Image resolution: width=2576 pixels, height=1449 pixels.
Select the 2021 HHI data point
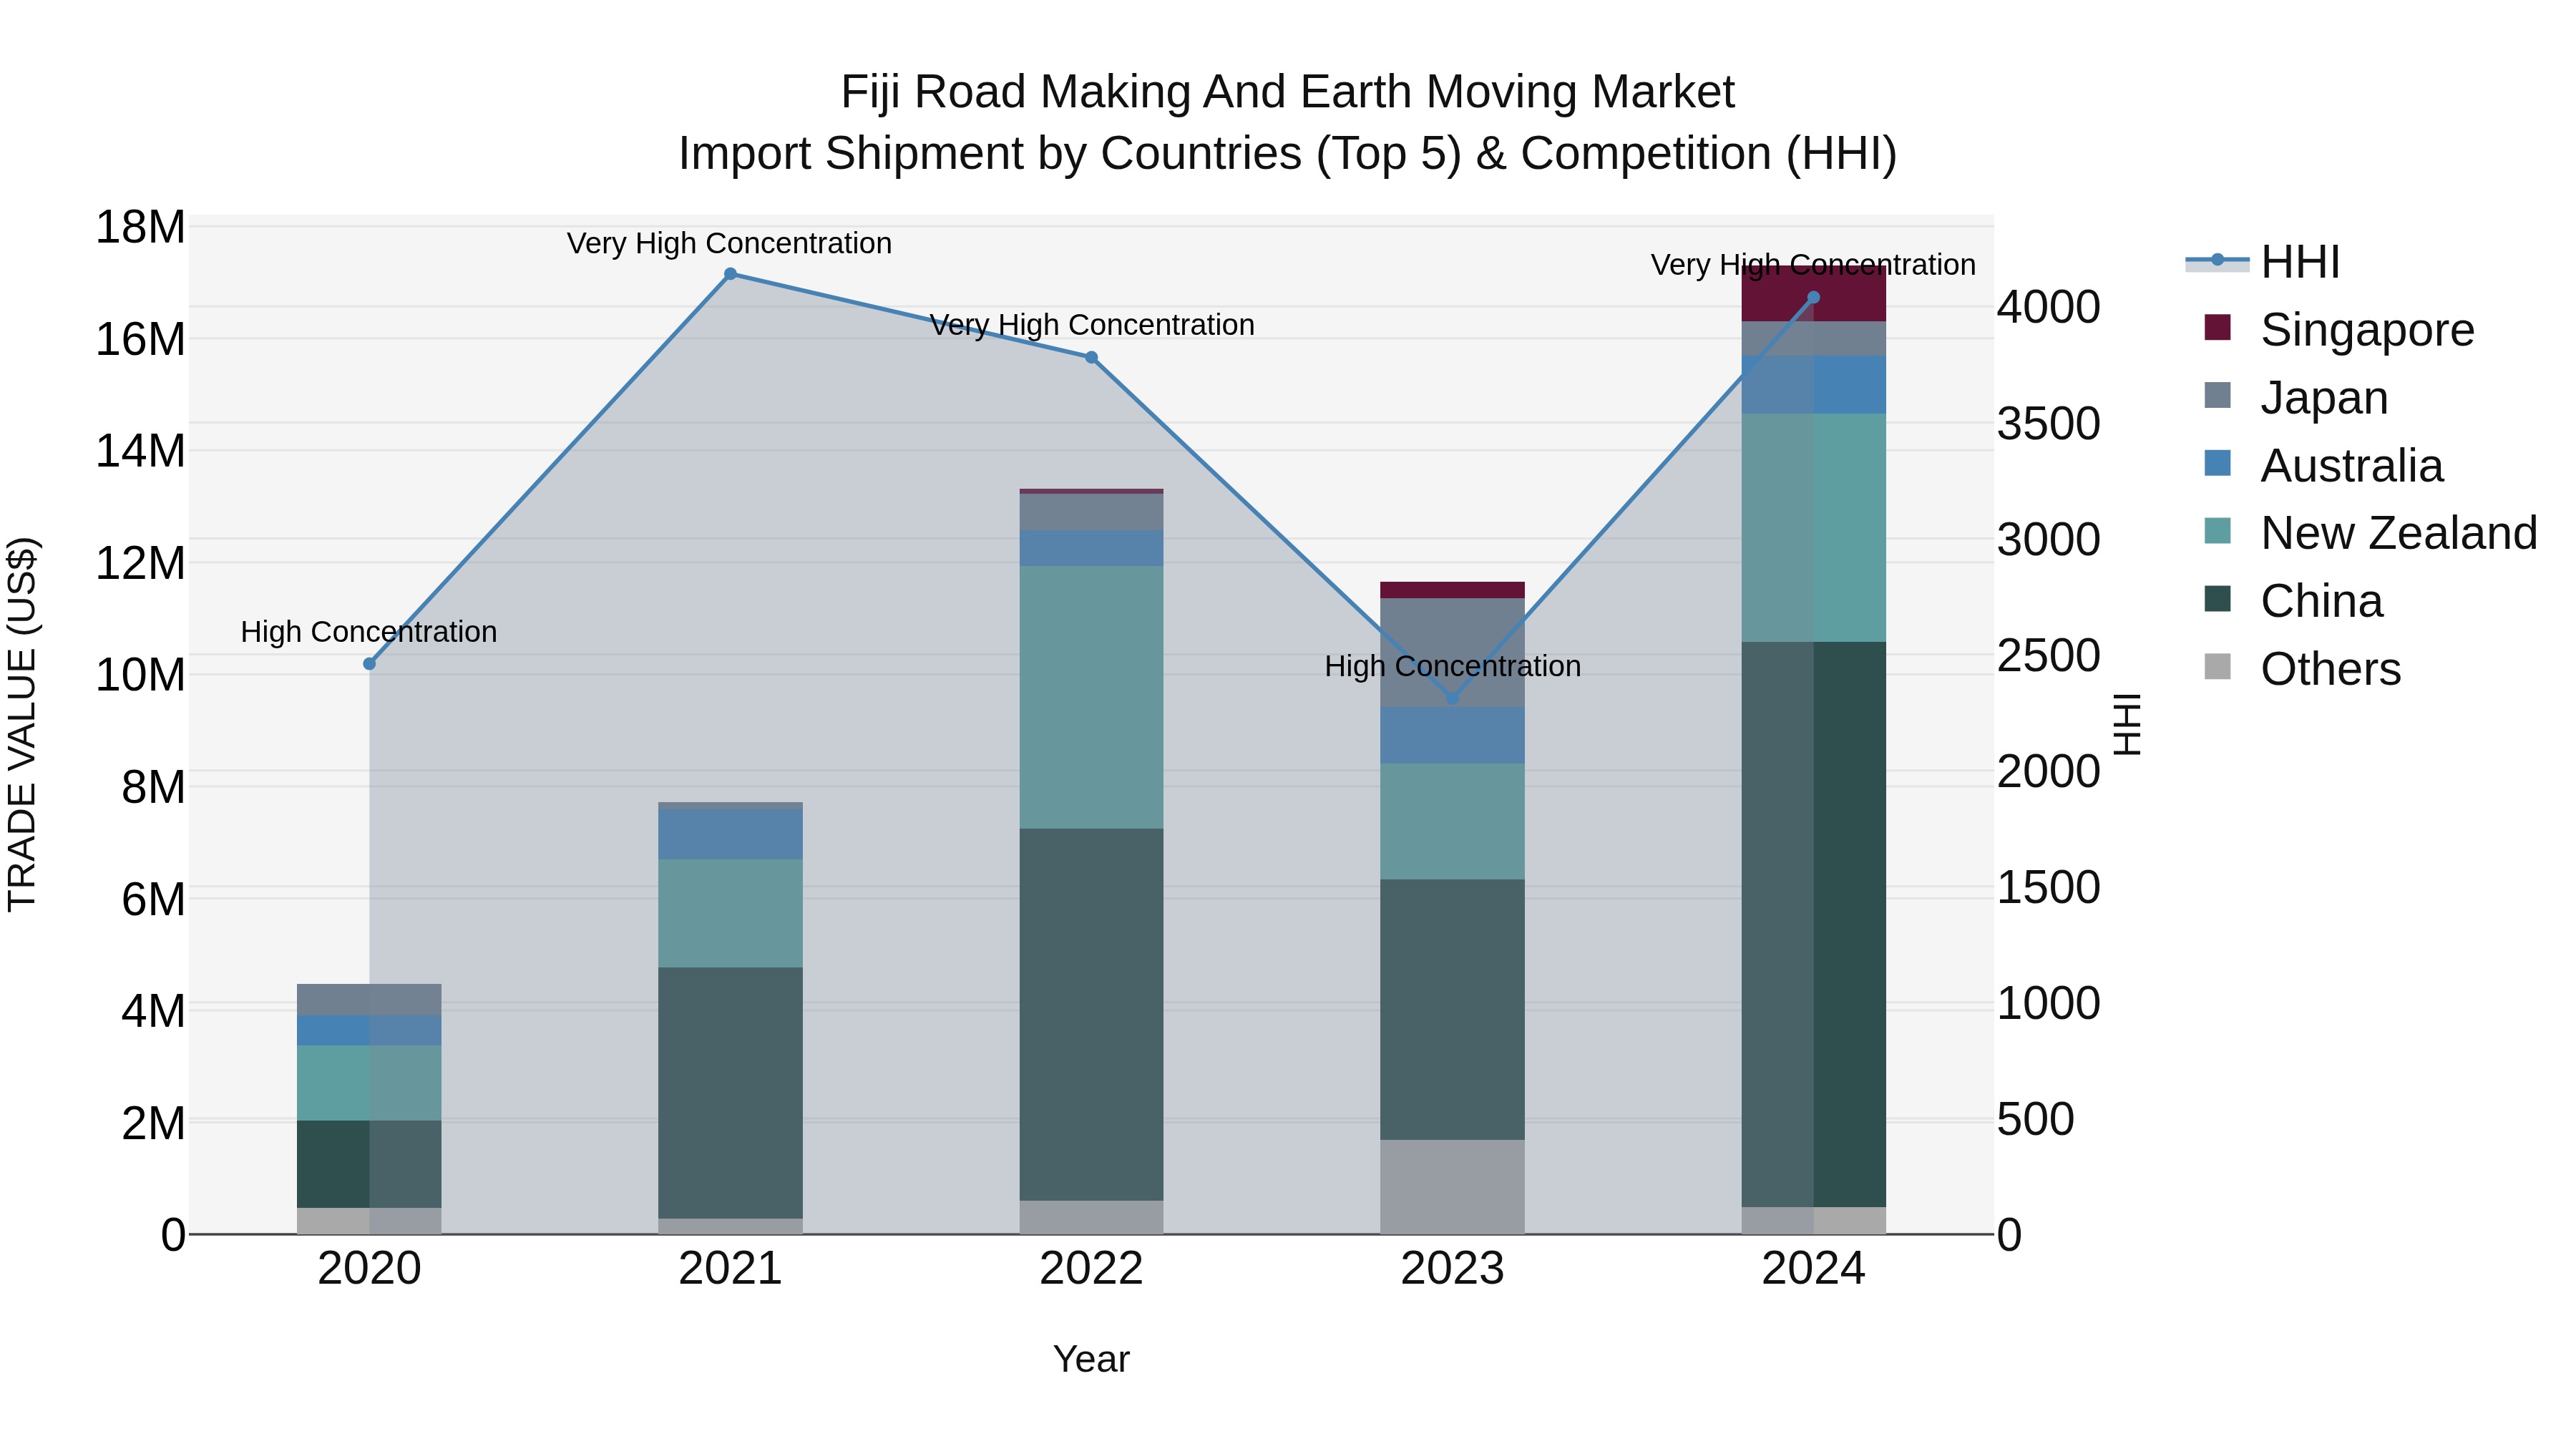(x=730, y=274)
